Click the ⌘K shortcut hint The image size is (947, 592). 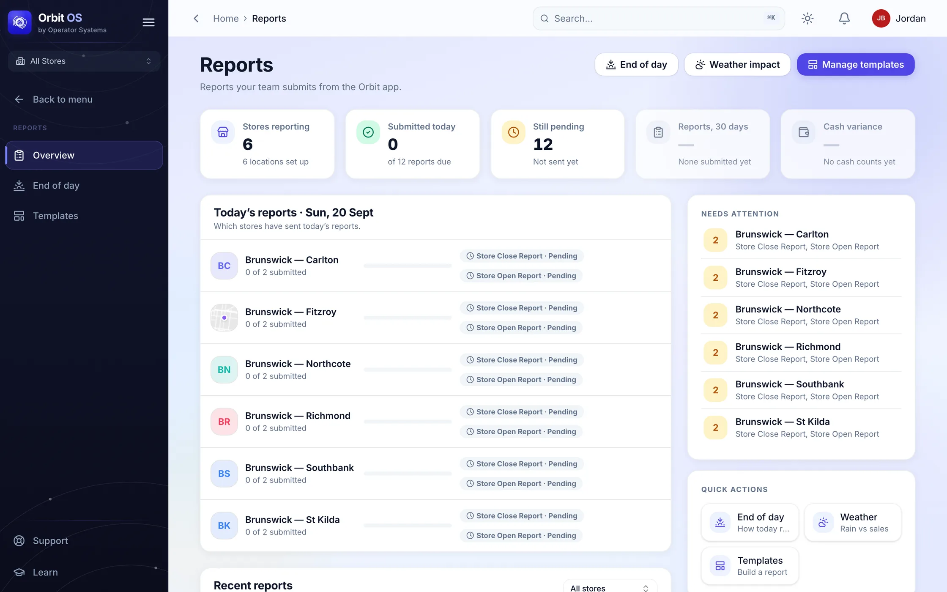(x=771, y=18)
